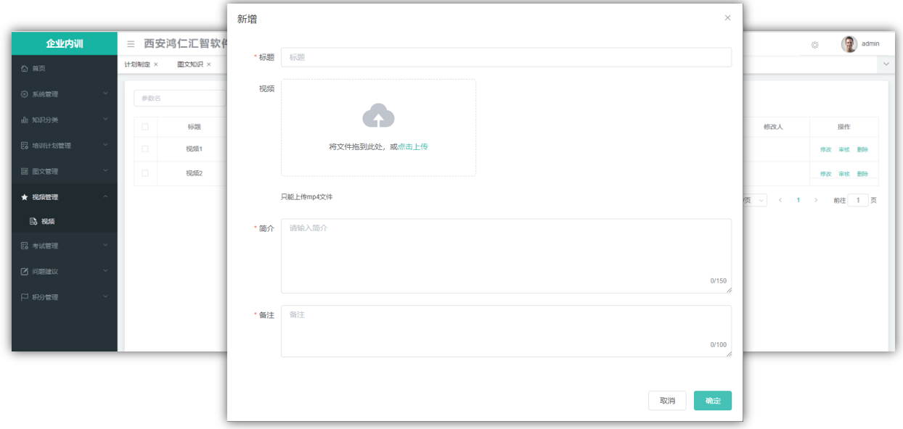Viewport: 903px width, 429px height.
Task: Check the select-all checkbox in table header
Action: click(145, 127)
